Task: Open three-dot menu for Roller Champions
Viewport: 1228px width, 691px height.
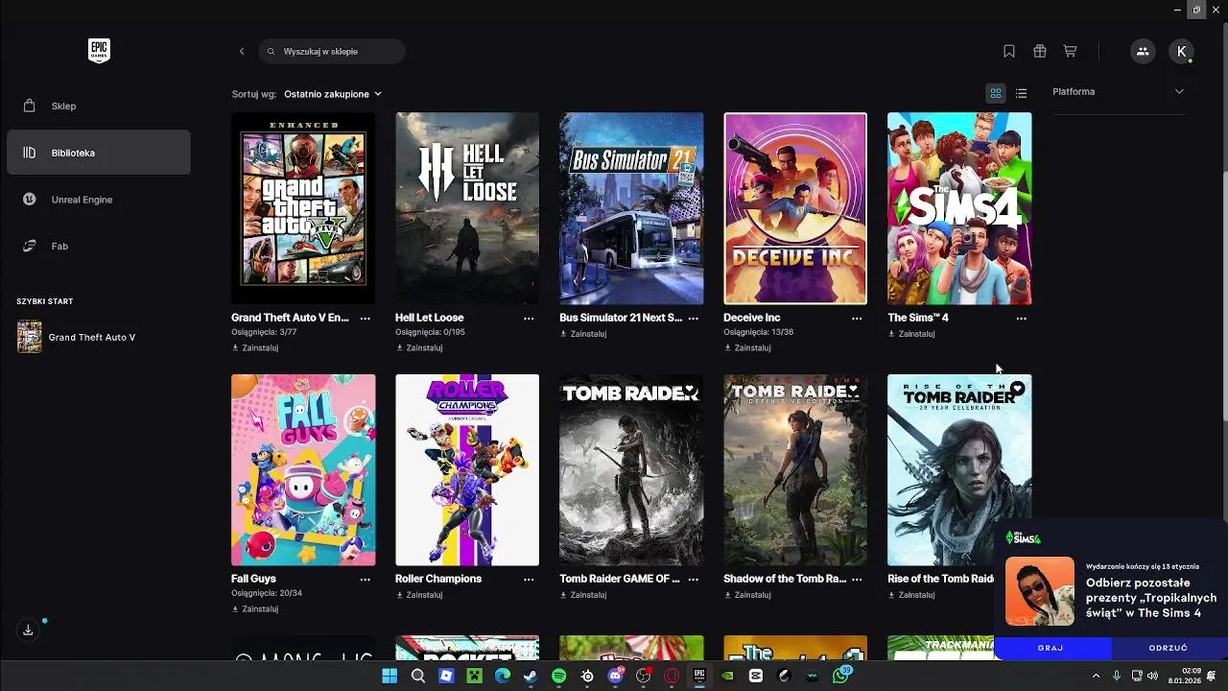Action: (529, 579)
